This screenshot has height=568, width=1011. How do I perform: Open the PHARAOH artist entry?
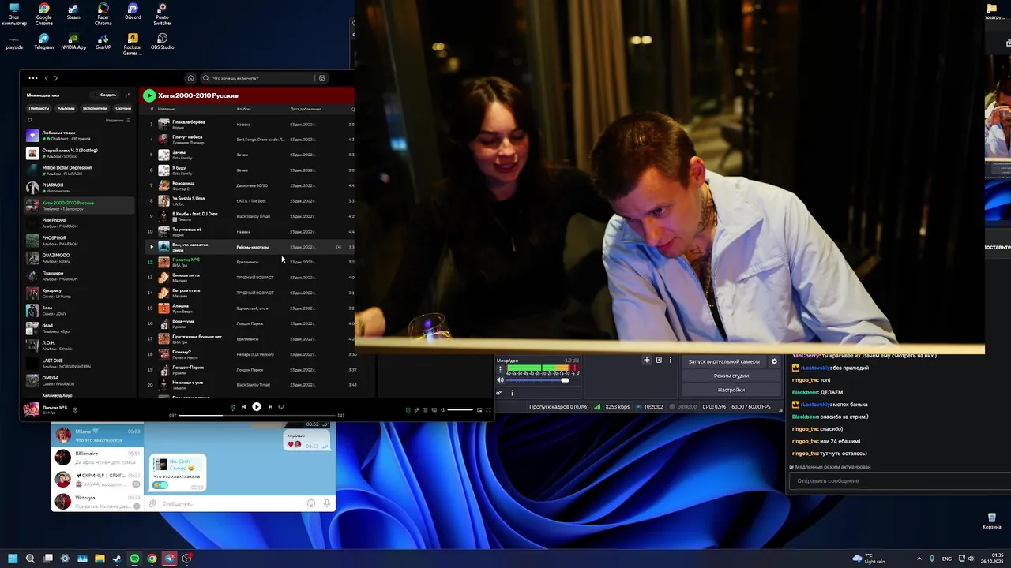click(77, 188)
